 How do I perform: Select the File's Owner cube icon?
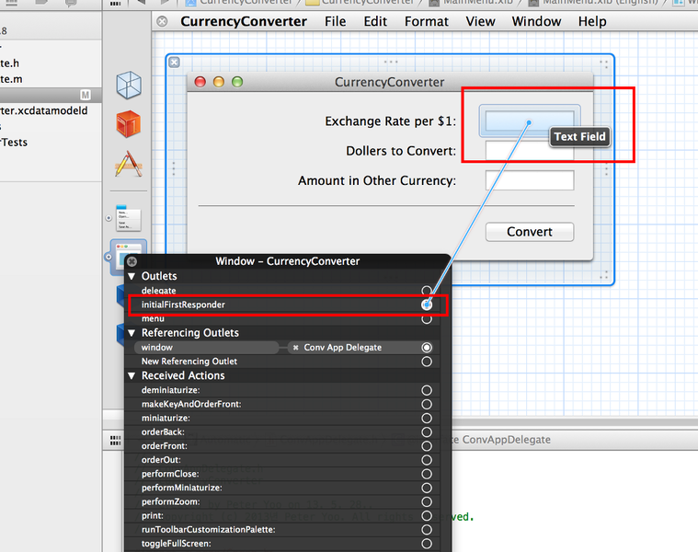[x=129, y=86]
